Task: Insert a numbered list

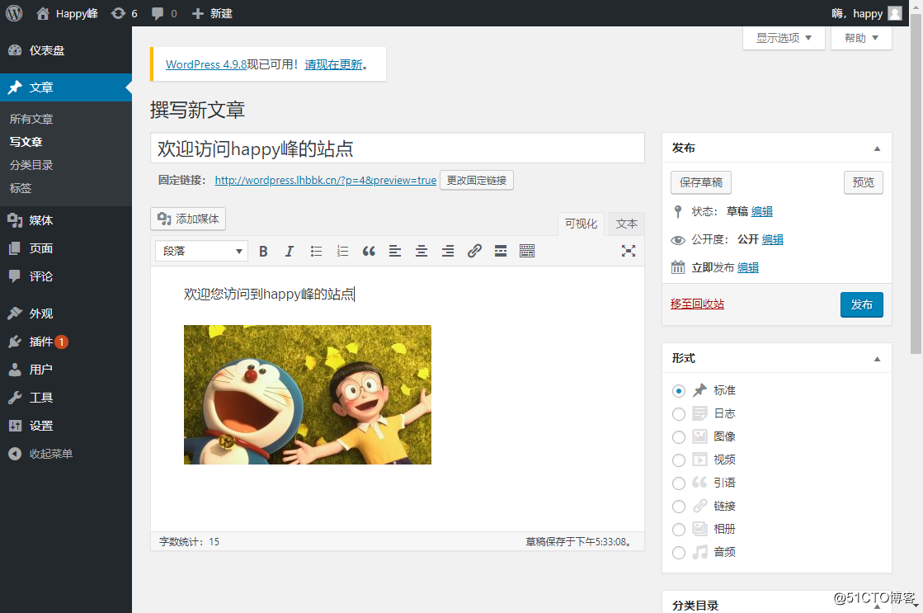Action: pos(342,252)
